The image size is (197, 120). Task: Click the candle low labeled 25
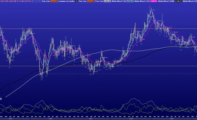9,67
